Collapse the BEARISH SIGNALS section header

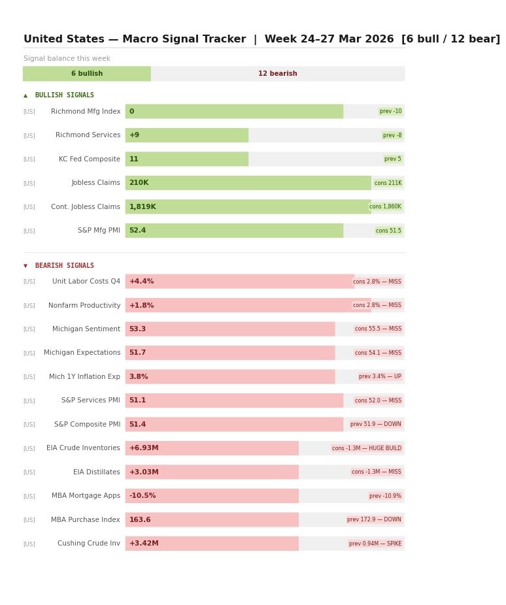click(x=64, y=266)
